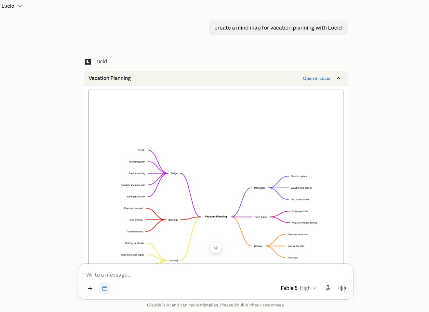Start microphone dictation
The width and height of the screenshot is (429, 312).
(328, 288)
